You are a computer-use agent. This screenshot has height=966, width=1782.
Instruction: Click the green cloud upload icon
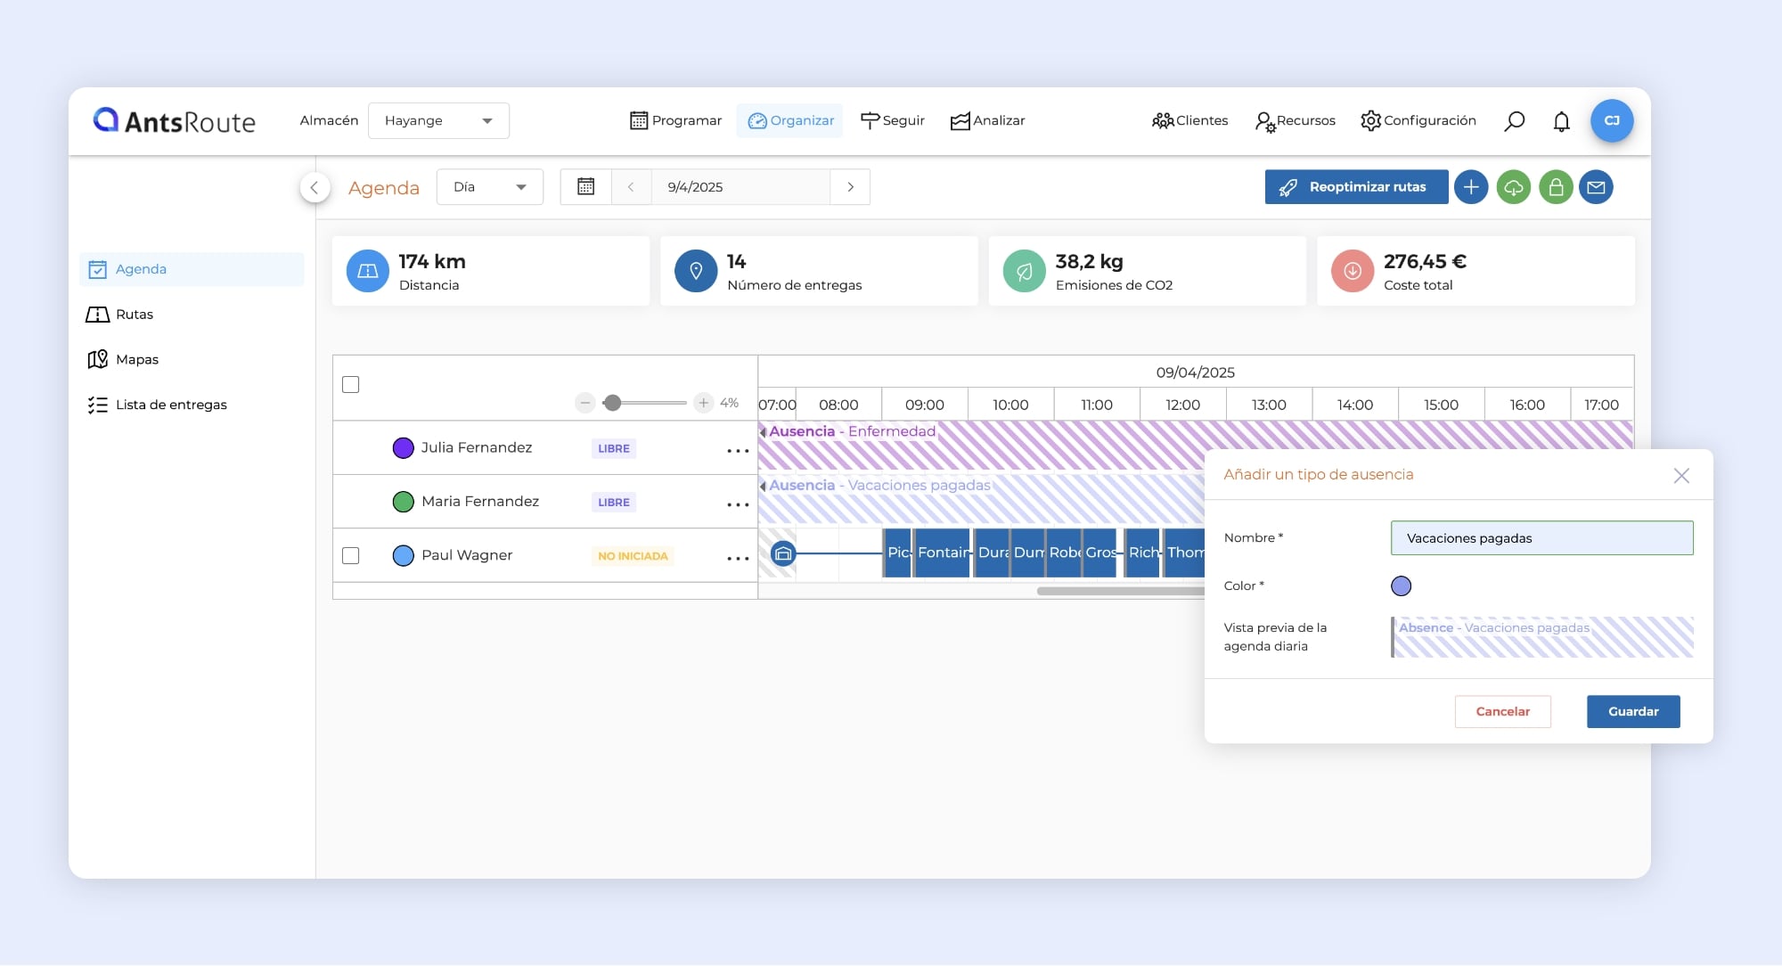(x=1513, y=187)
